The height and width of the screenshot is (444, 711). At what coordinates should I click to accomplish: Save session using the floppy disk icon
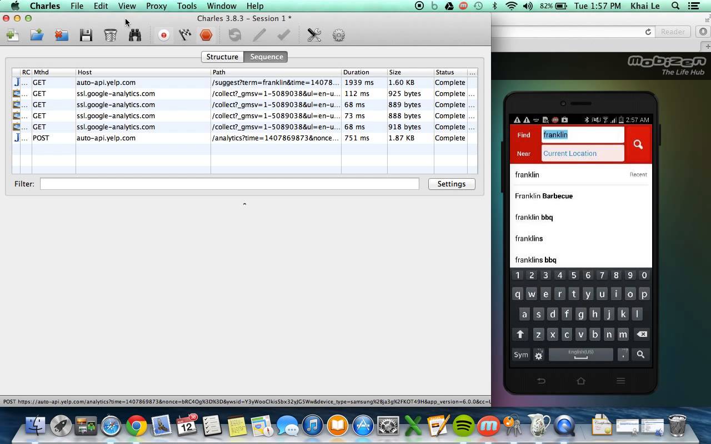tap(86, 35)
